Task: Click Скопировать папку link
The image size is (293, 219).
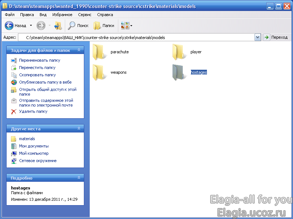Action: pos(37,75)
